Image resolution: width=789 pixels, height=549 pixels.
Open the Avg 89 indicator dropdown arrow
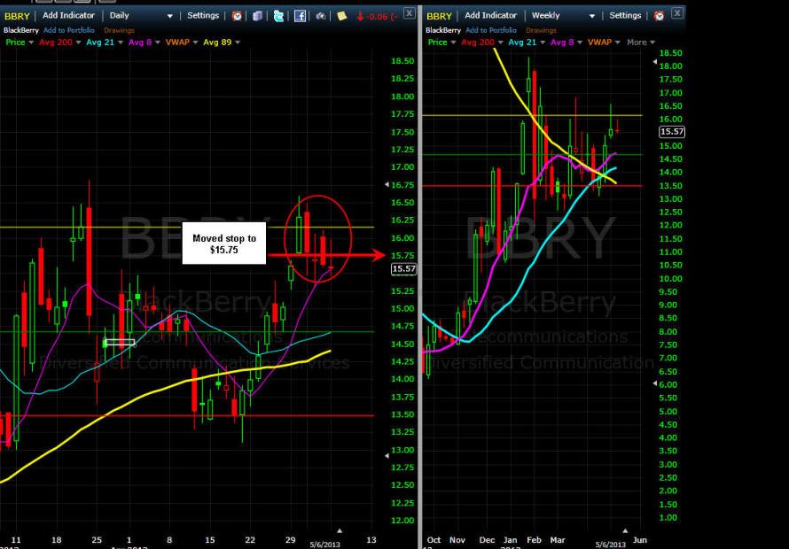pos(238,43)
